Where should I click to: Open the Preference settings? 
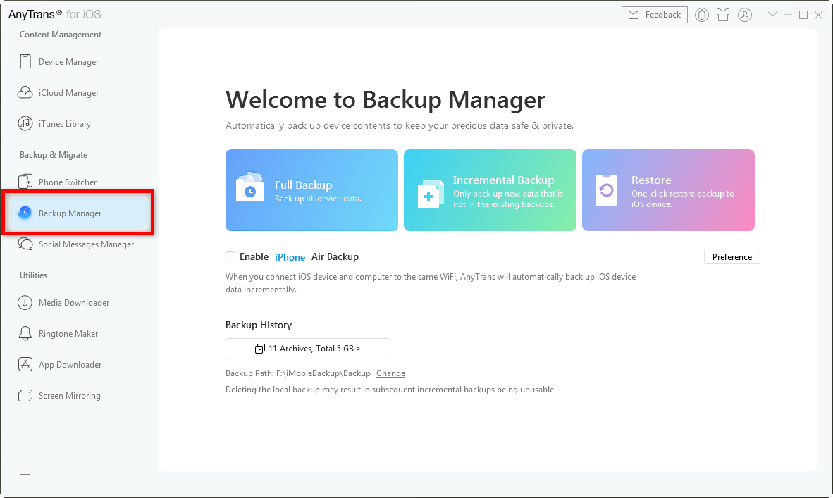[732, 256]
